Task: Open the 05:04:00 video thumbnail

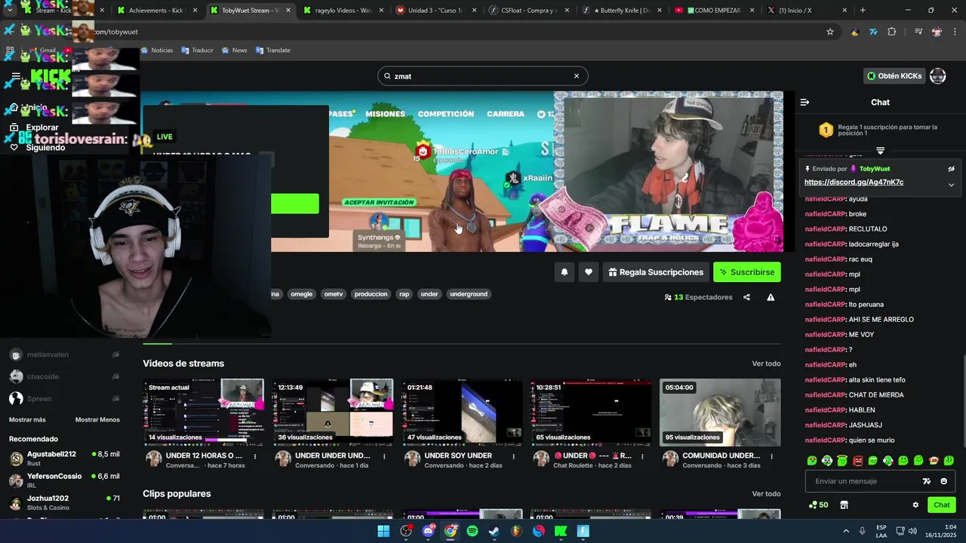Action: 720,413
